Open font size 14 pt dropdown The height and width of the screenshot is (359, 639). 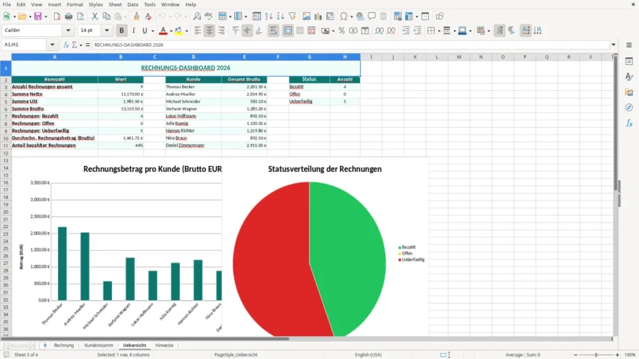coord(107,30)
